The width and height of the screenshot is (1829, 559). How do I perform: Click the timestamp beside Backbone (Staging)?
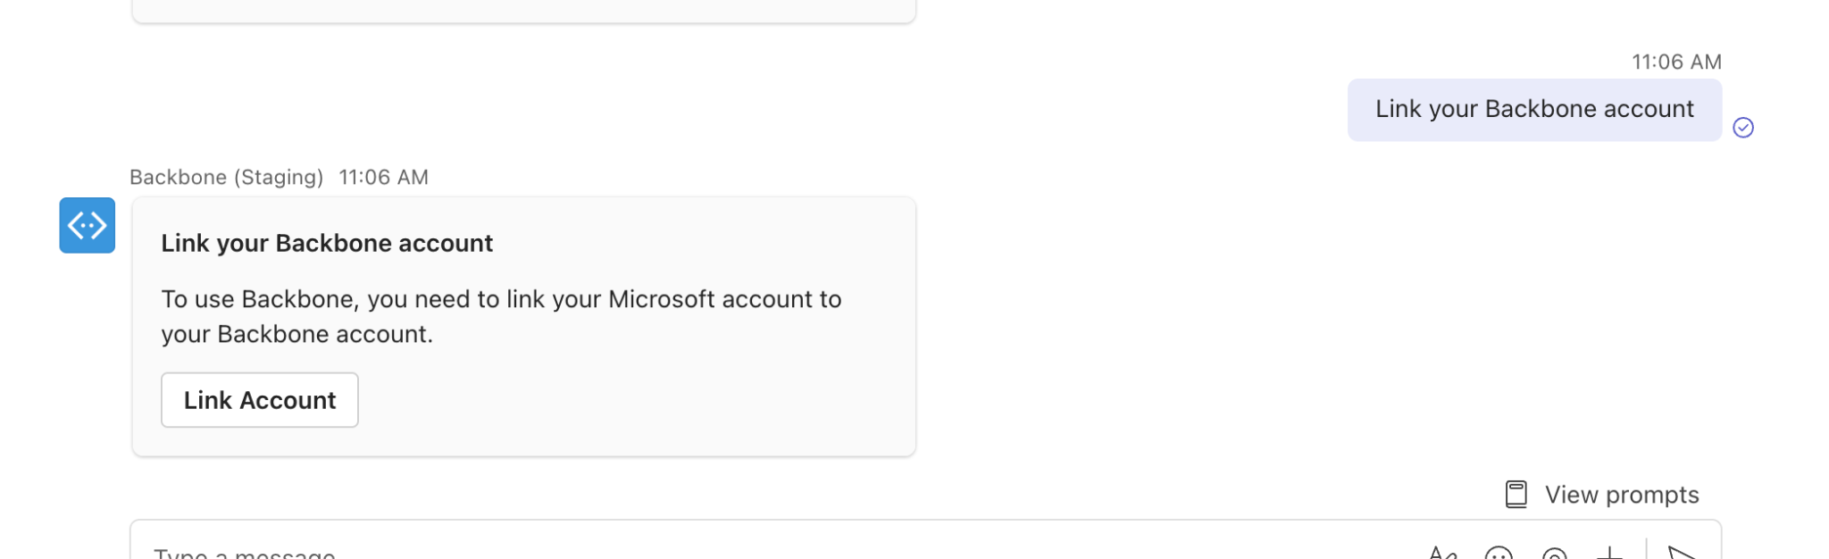383,177
